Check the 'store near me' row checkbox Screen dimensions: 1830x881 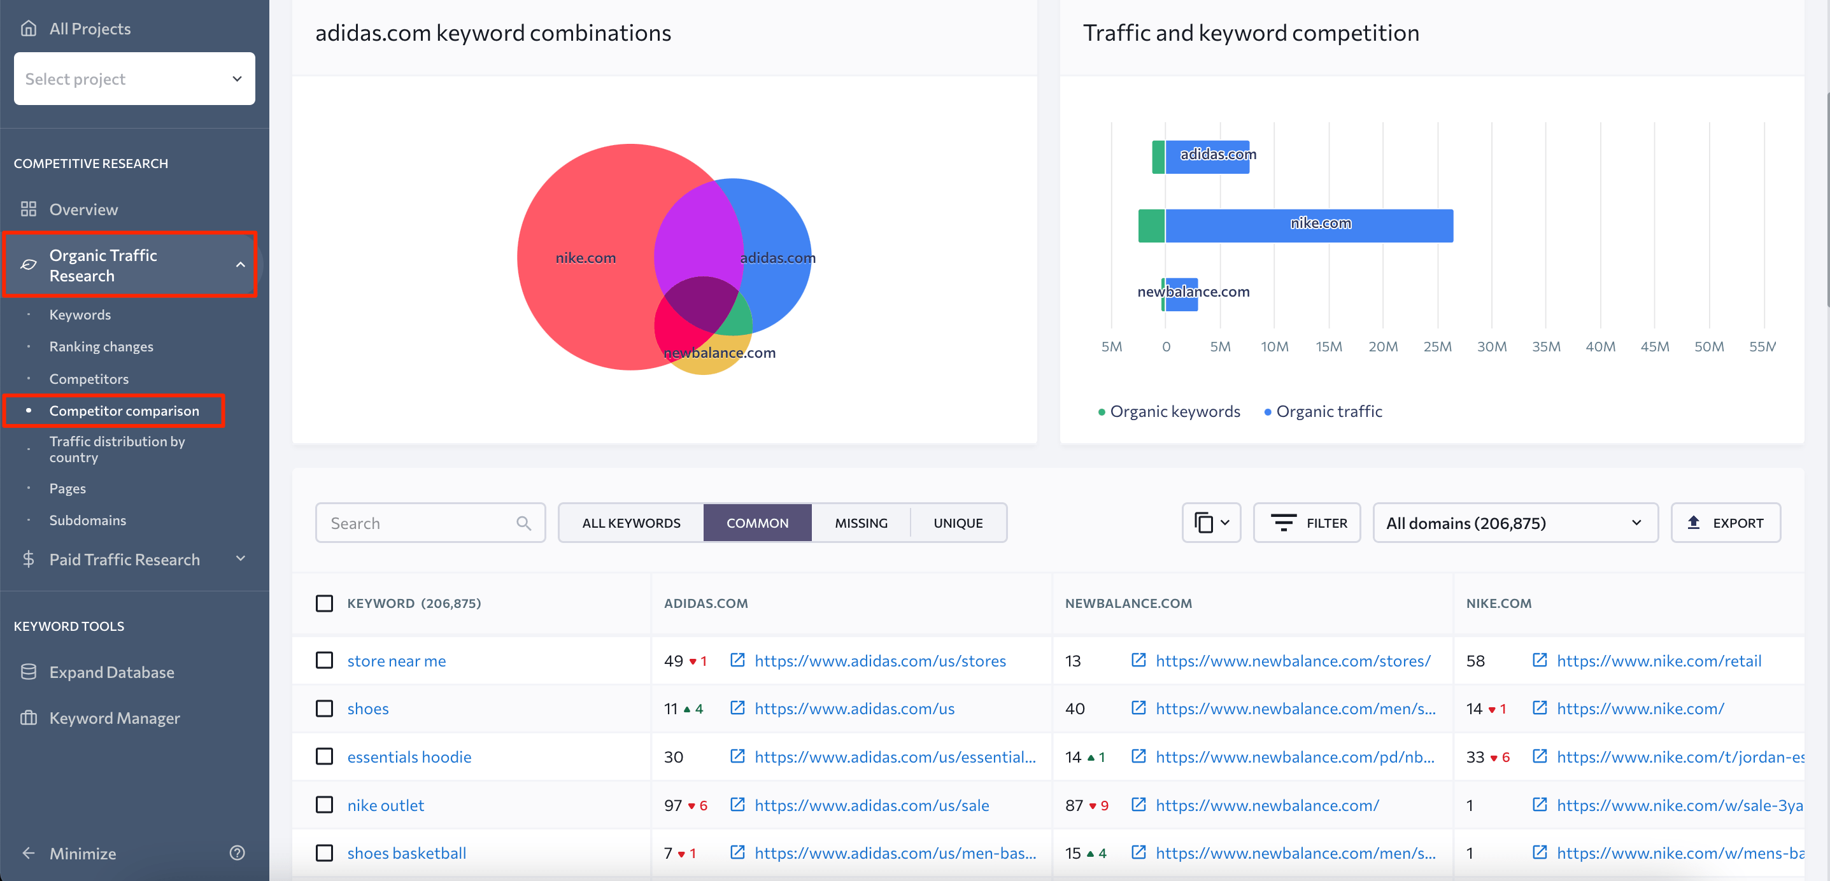click(x=324, y=660)
